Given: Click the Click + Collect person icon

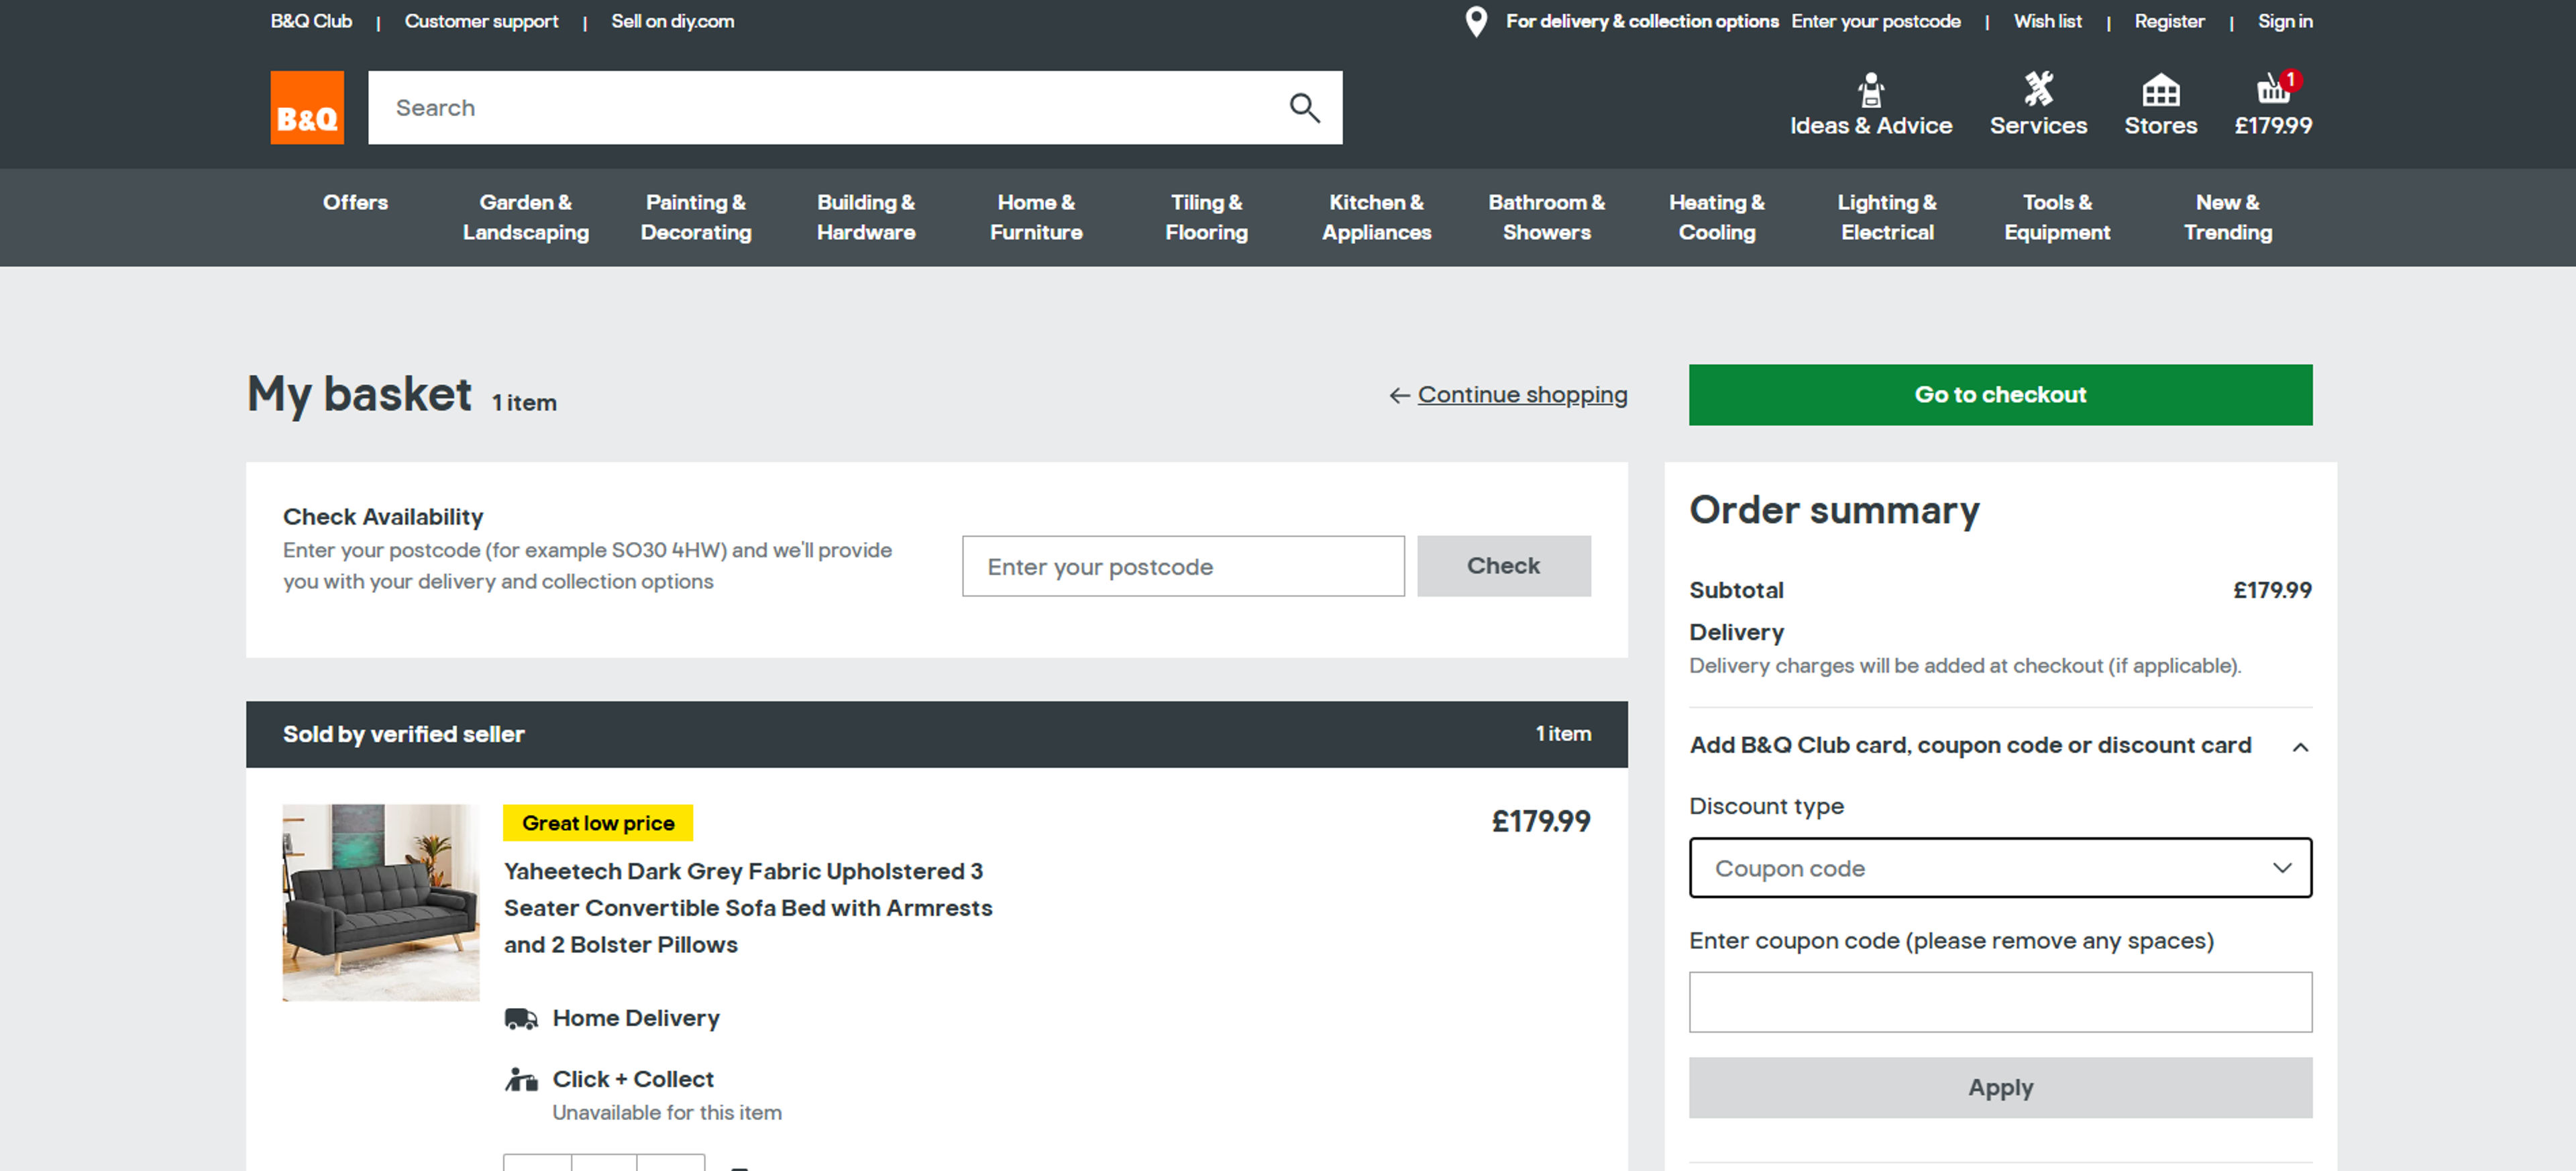Looking at the screenshot, I should (521, 1079).
